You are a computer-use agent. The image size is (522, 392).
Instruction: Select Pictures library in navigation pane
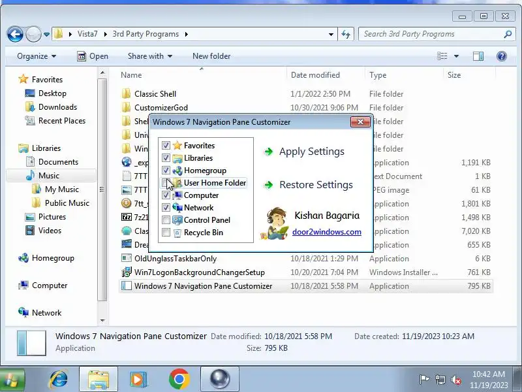click(52, 217)
